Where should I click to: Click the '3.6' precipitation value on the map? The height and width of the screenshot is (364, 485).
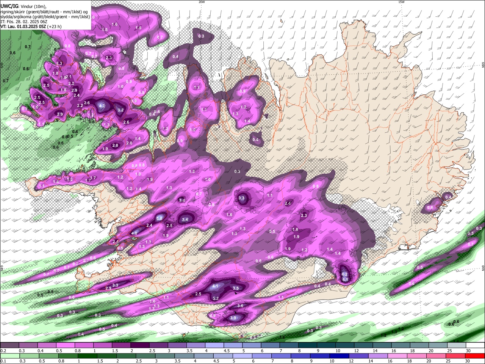240,306
